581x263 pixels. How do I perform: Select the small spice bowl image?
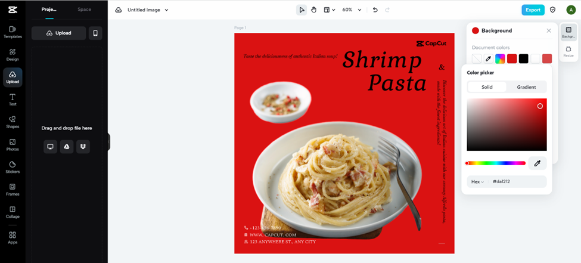pyautogui.click(x=281, y=103)
